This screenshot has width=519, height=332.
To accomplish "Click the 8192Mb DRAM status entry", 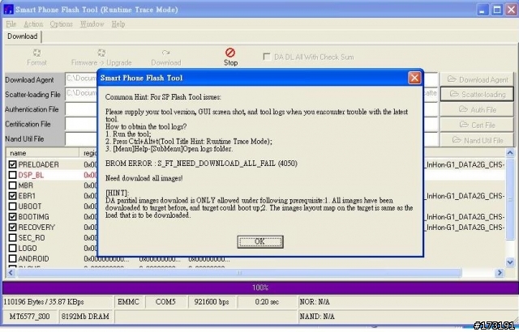I will pyautogui.click(x=85, y=316).
